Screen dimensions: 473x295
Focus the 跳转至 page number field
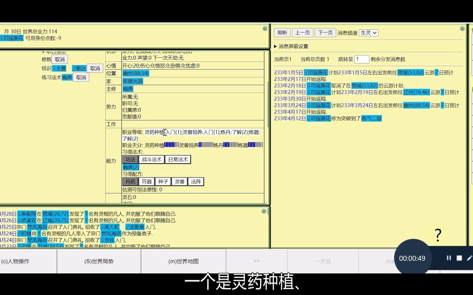pyautogui.click(x=362, y=59)
